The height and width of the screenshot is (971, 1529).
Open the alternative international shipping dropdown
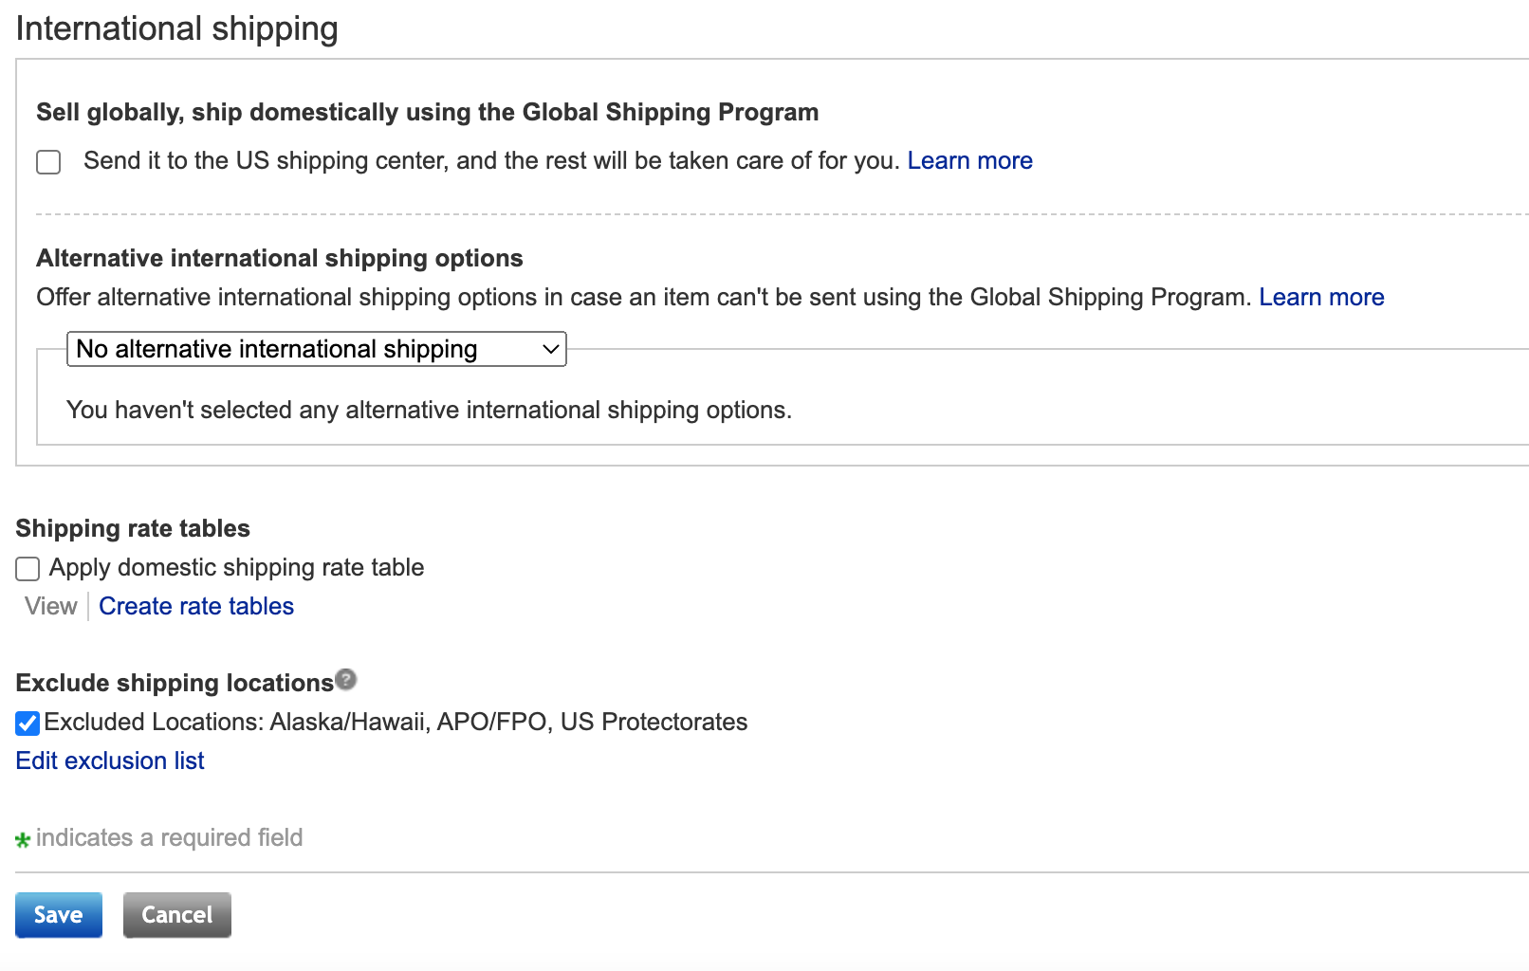point(317,349)
